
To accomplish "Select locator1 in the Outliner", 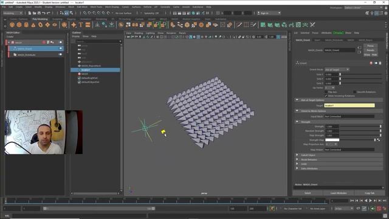I will click(x=95, y=70).
